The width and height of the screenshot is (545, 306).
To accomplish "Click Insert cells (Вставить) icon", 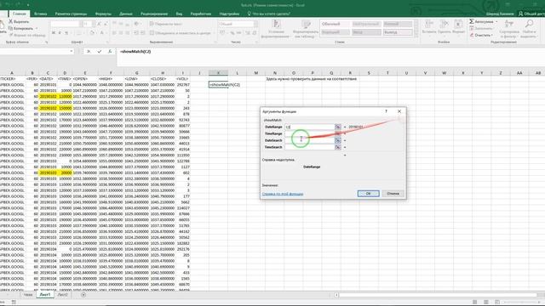I will pos(429,26).
